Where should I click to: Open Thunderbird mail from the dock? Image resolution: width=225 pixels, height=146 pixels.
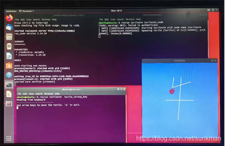(x=9, y=27)
